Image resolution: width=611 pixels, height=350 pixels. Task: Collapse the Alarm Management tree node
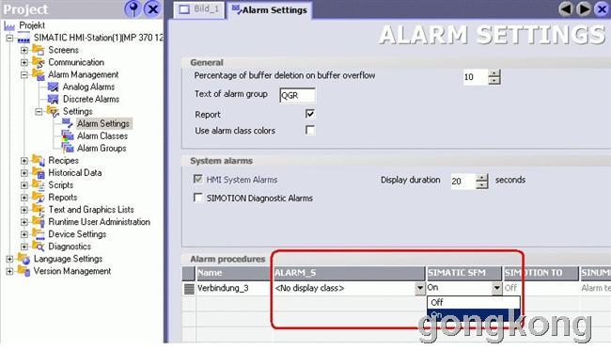click(x=24, y=74)
